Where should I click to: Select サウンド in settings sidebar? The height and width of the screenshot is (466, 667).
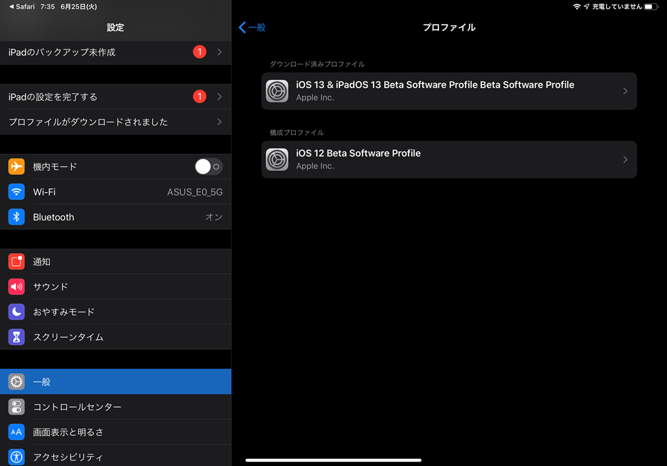(116, 287)
